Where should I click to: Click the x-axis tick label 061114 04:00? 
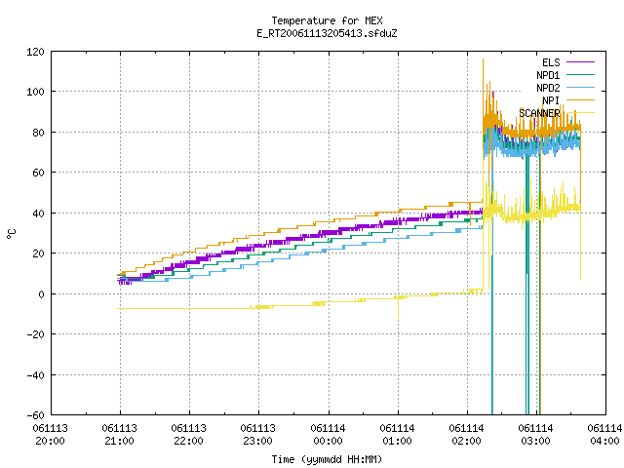pos(604,435)
